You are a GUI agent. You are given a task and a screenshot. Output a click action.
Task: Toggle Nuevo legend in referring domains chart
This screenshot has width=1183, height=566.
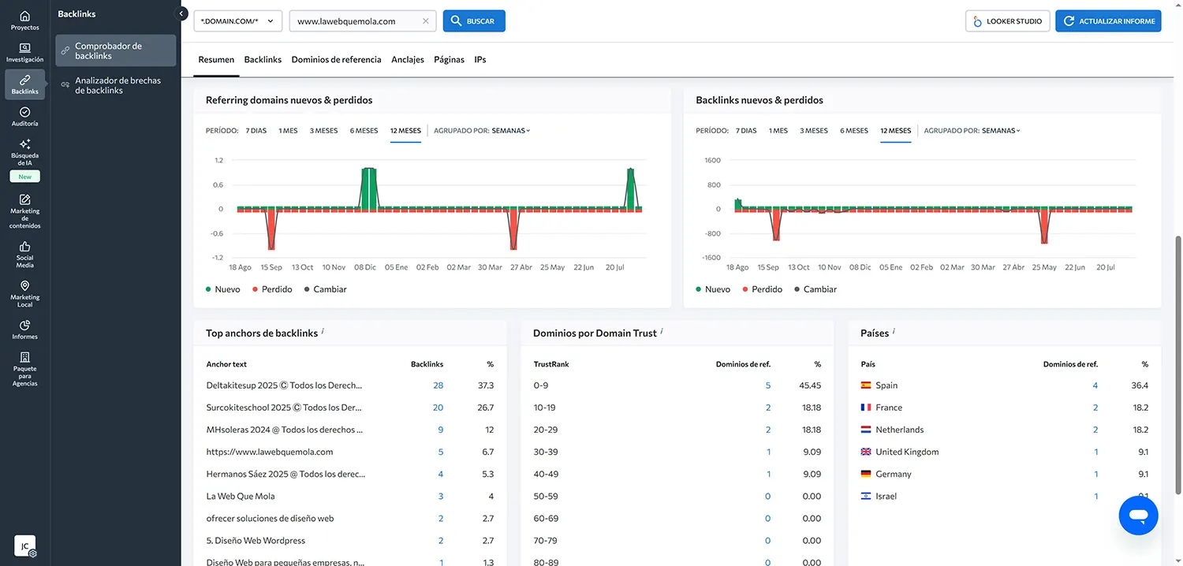(222, 289)
